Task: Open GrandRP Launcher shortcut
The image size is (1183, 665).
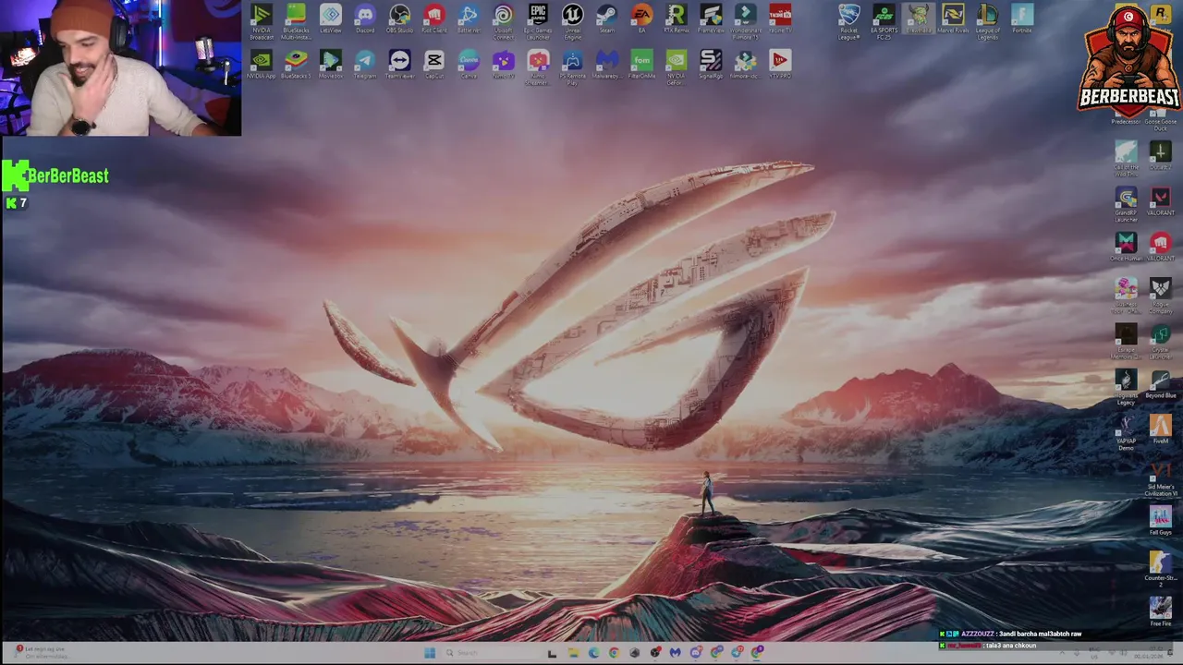Action: click(x=1126, y=204)
